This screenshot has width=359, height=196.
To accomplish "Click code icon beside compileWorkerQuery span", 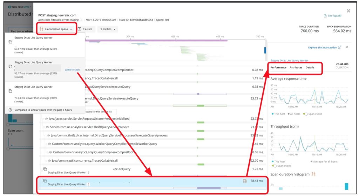I will [49, 144].
